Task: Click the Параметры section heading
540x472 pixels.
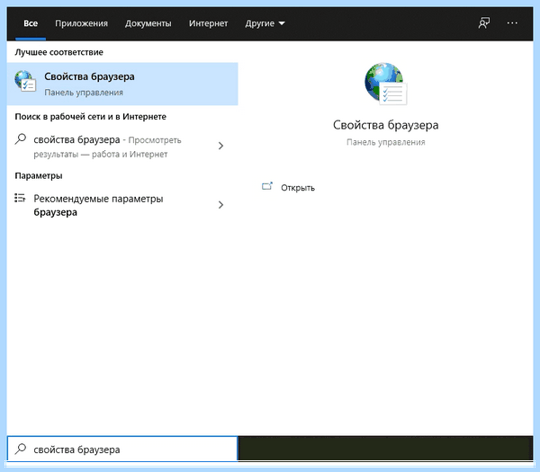Action: pos(39,176)
